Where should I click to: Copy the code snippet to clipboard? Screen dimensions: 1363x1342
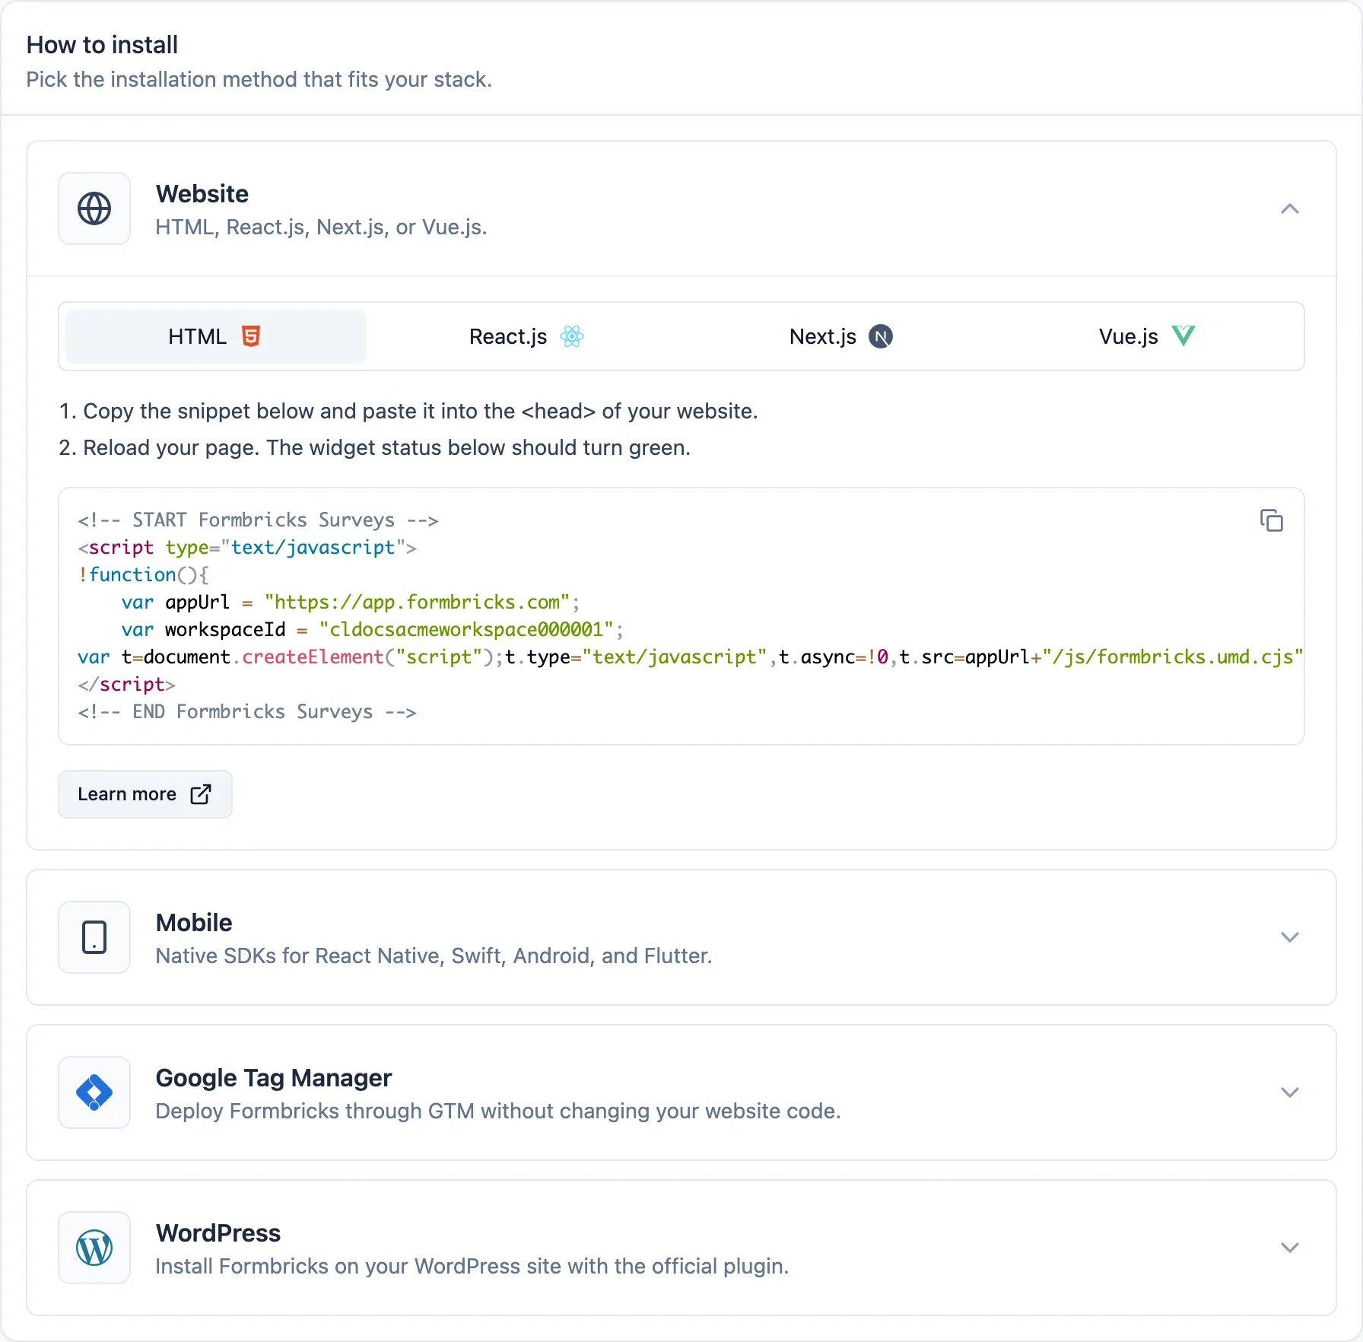click(1271, 521)
